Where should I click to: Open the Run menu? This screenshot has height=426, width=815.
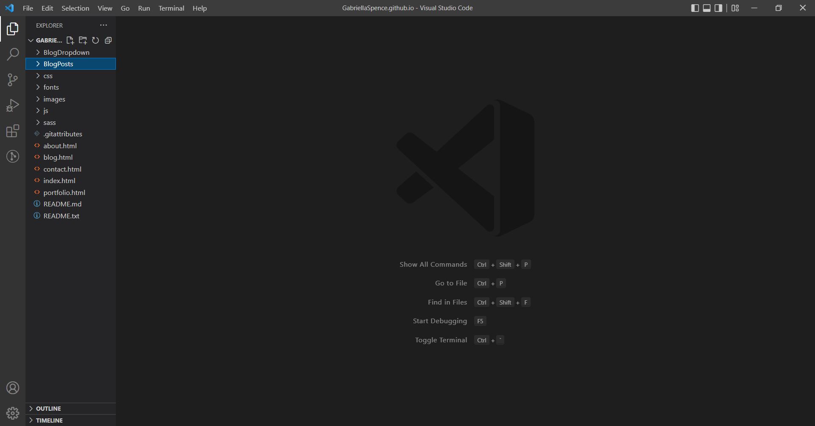[144, 8]
